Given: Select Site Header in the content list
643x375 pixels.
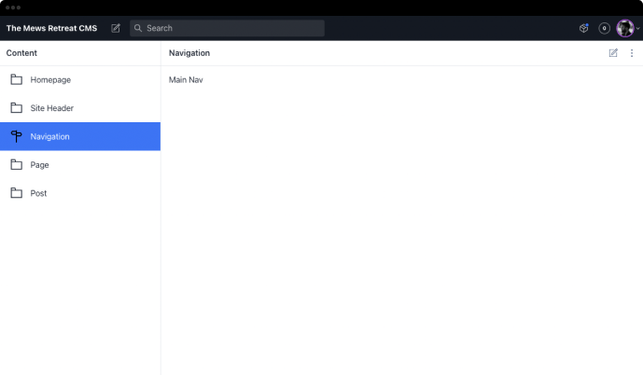Looking at the screenshot, I should [x=80, y=108].
